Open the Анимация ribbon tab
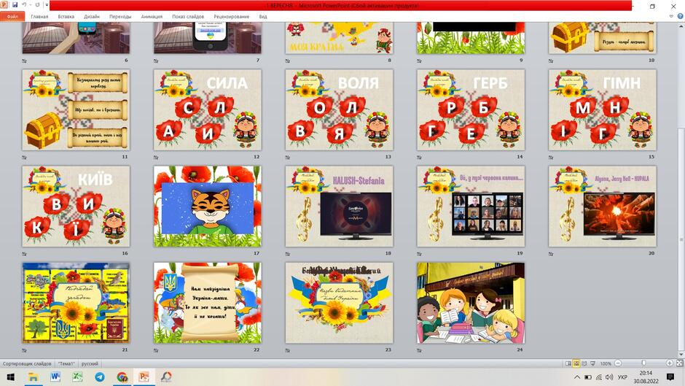Viewport: 685px width, 386px height. 152,17
